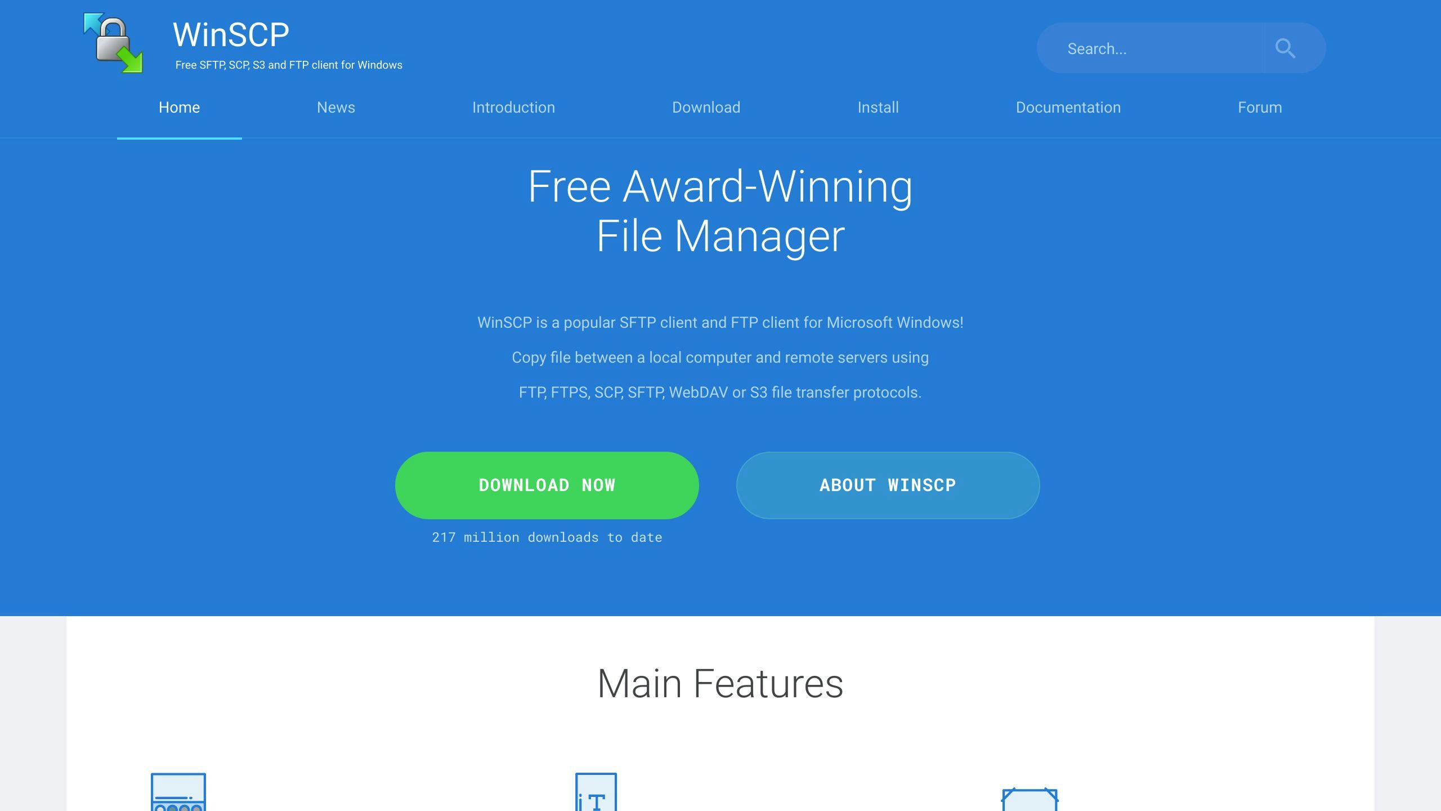Click the ABOUT WINSCP button

pyautogui.click(x=888, y=485)
